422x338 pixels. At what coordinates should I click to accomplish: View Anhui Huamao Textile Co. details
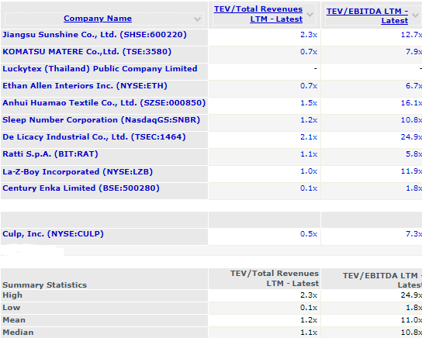104,103
